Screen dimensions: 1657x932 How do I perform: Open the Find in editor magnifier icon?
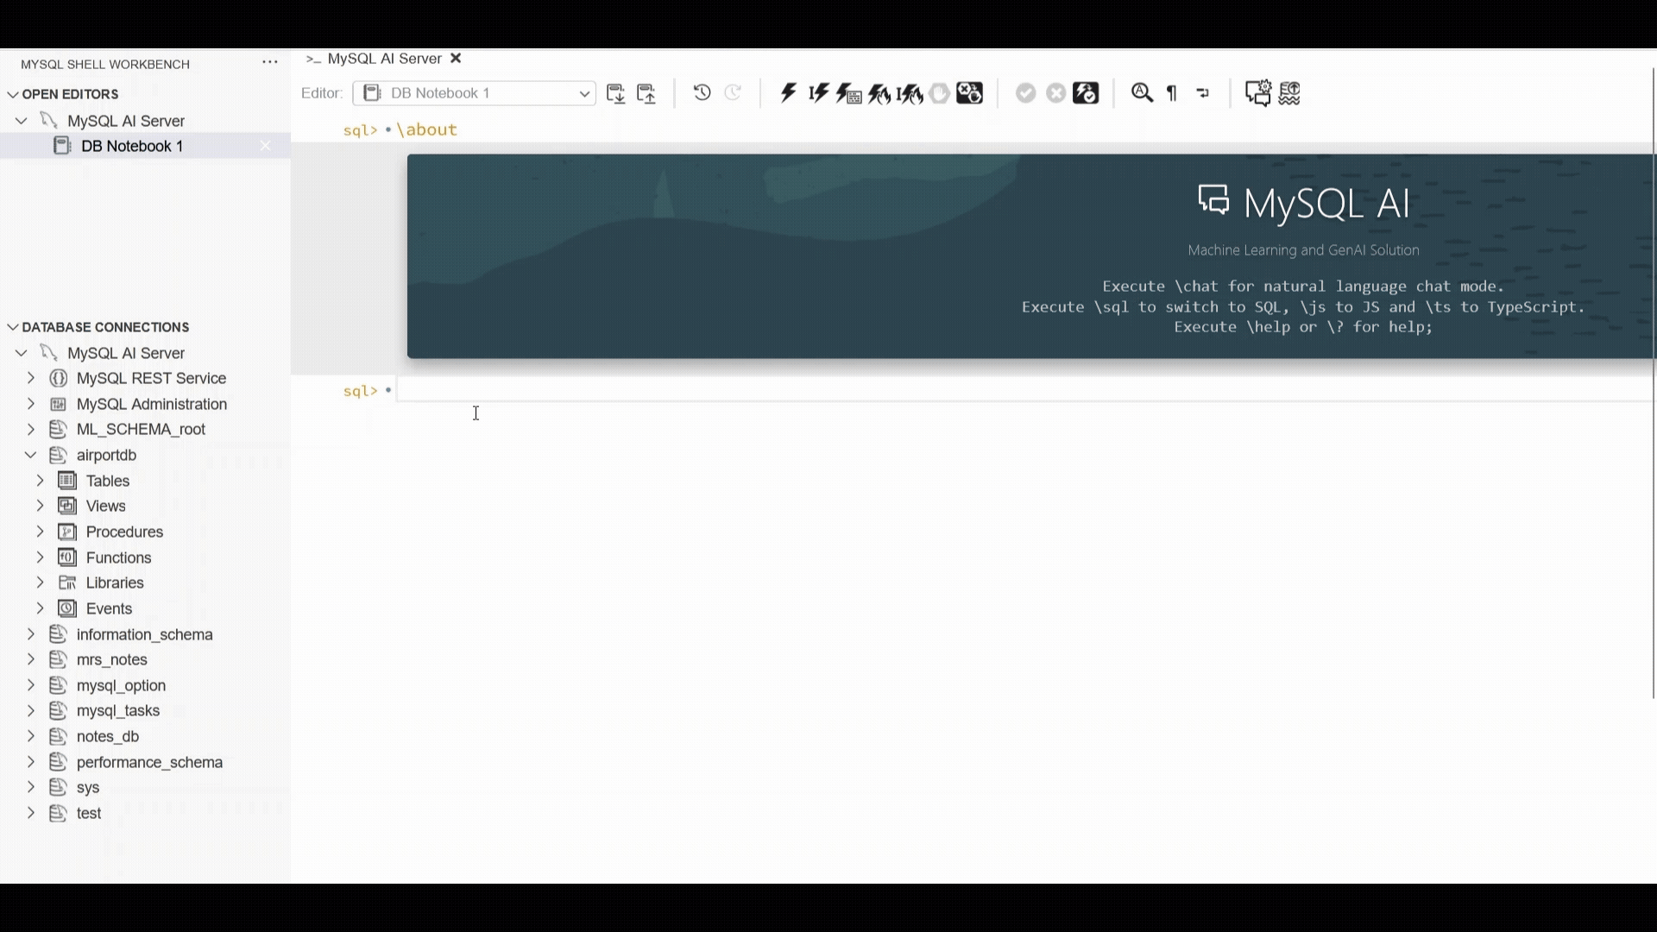[1142, 93]
